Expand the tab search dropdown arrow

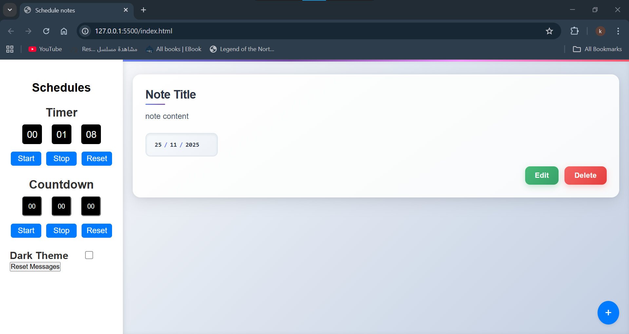pos(10,10)
